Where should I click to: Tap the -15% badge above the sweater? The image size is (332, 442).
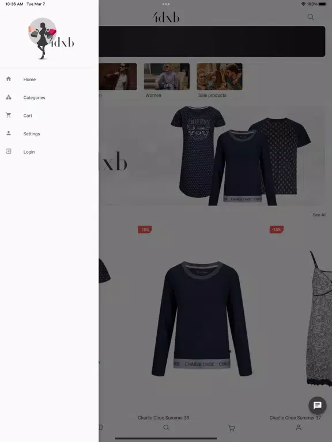point(145,230)
